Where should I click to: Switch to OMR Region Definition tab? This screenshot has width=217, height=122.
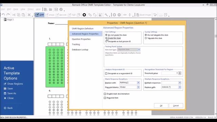83,28
